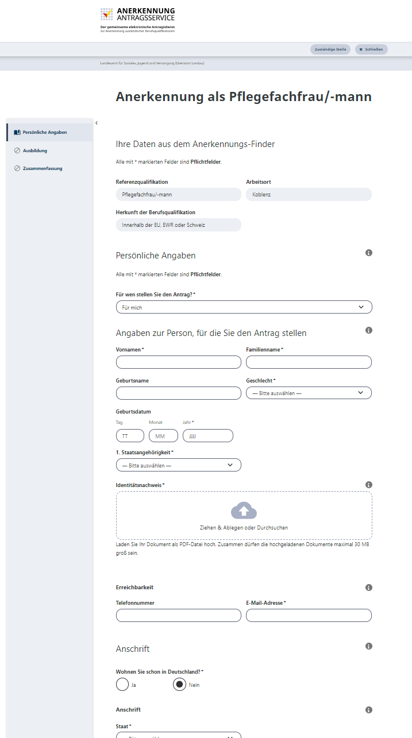Focus the Geburtsname input field
412x738 pixels.
(x=179, y=393)
